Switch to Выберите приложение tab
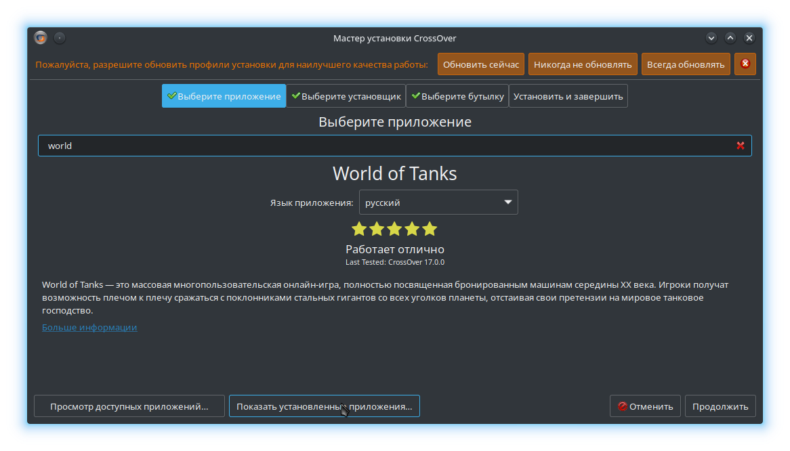 coord(224,96)
